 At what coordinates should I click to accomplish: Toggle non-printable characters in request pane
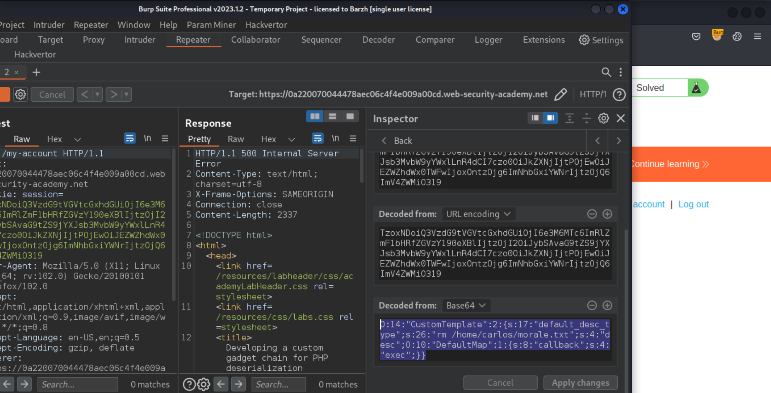[x=148, y=138]
